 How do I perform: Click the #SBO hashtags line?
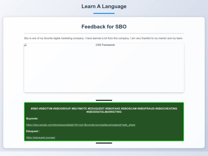click(x=104, y=110)
